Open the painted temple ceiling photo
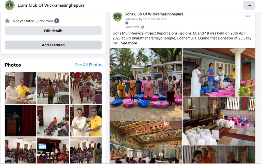The image size is (261, 164). point(146,142)
